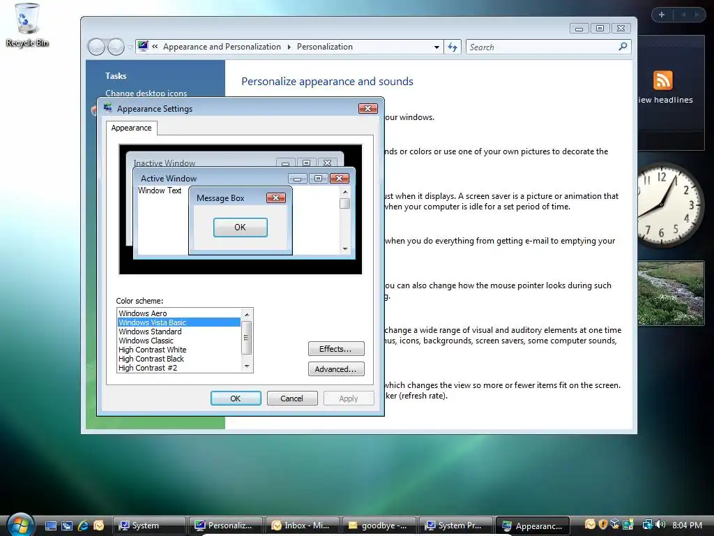Click the Personalization breadcrumb
Viewport: 714px width, 536px height.
325,47
